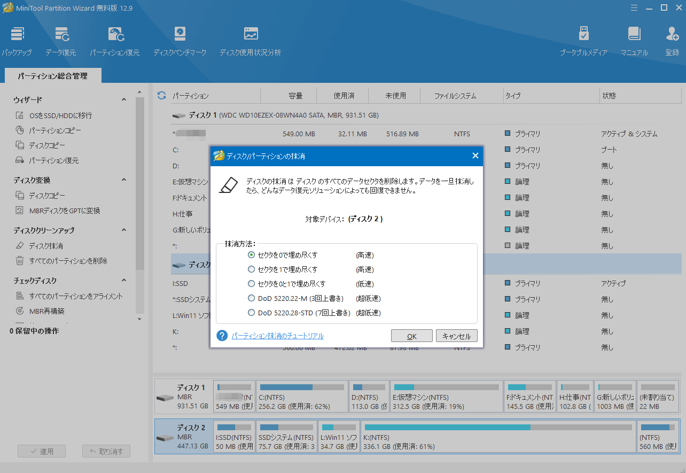Refresh the partition list
Screen dimensions: 686x473
pyautogui.click(x=161, y=96)
